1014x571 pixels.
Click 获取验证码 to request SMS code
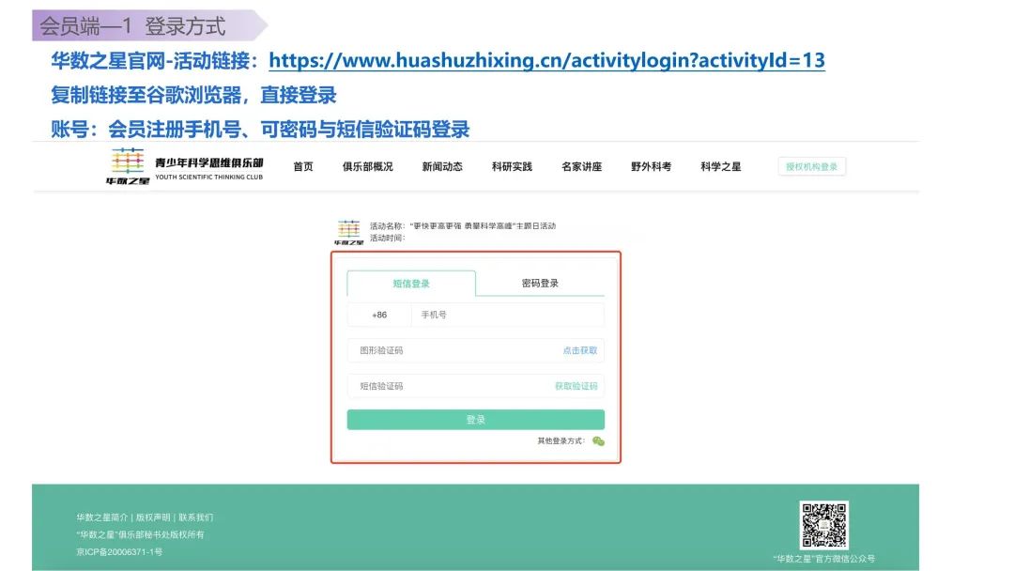coord(576,386)
